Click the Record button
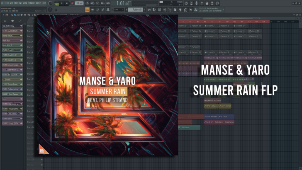Viewport: 302px width, 170px height. click(72, 3)
